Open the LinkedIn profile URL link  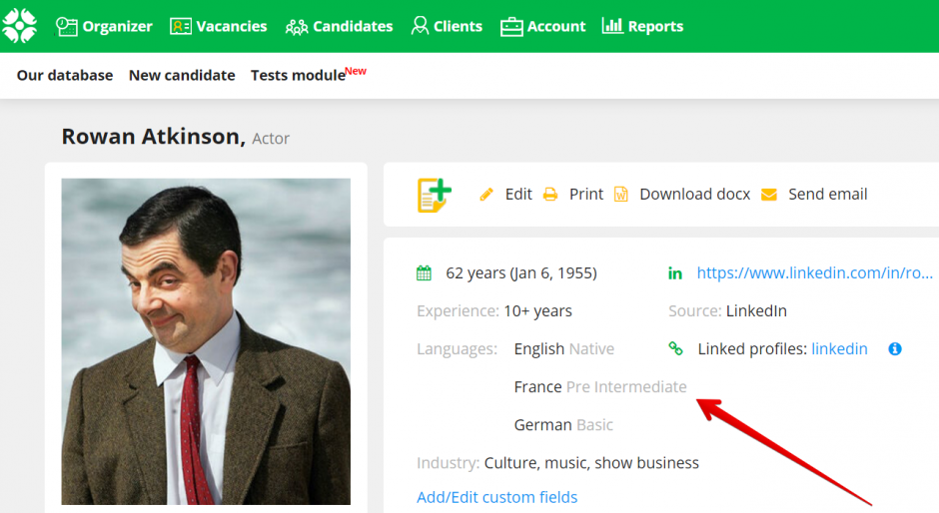(814, 273)
